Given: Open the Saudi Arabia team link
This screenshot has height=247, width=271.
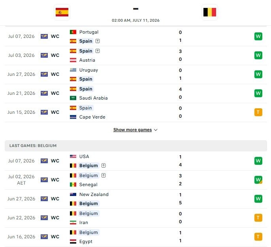Looking at the screenshot, I should (93, 98).
